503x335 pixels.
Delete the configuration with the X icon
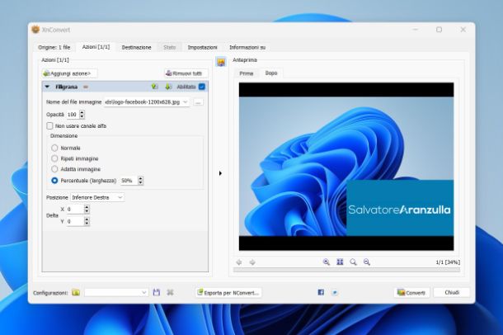pyautogui.click(x=170, y=292)
